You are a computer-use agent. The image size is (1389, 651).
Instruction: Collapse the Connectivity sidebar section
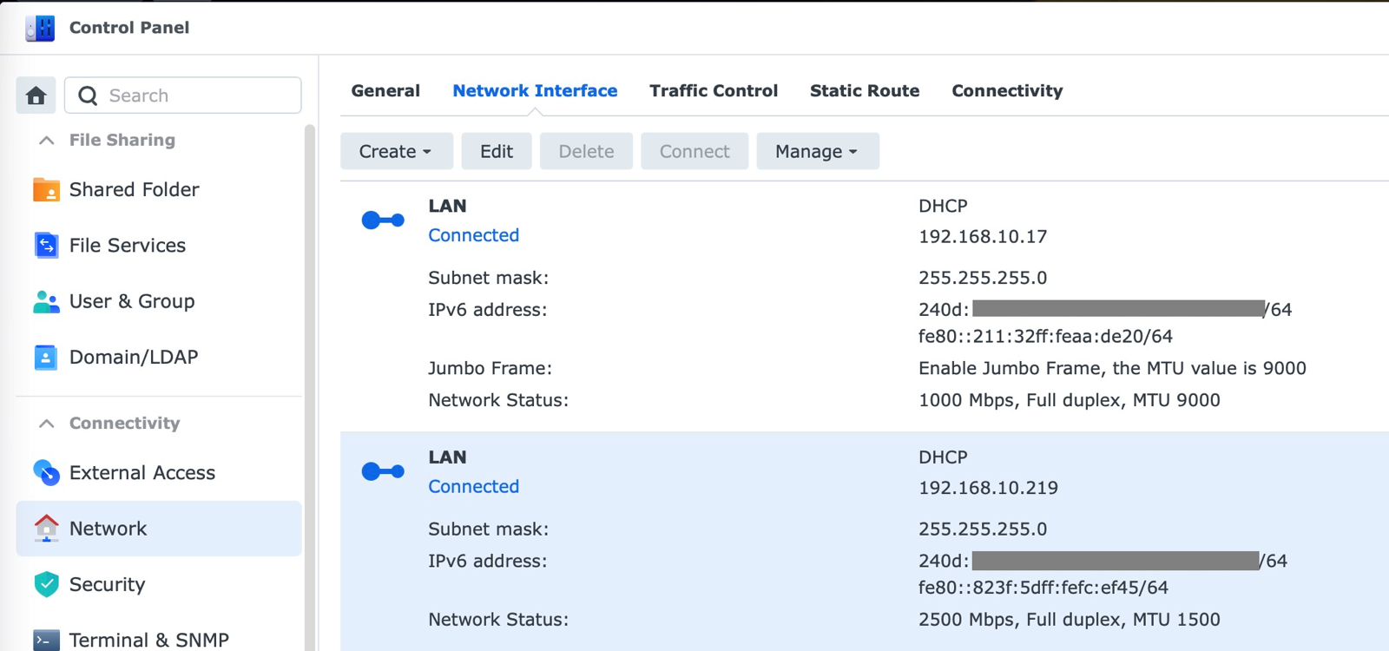[x=47, y=424]
